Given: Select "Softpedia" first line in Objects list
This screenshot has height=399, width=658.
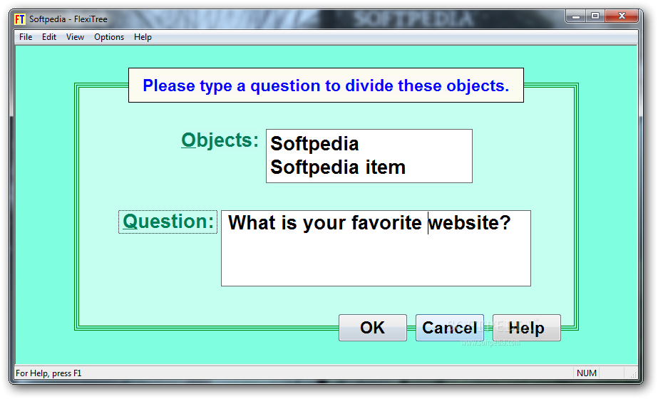Looking at the screenshot, I should coord(314,144).
